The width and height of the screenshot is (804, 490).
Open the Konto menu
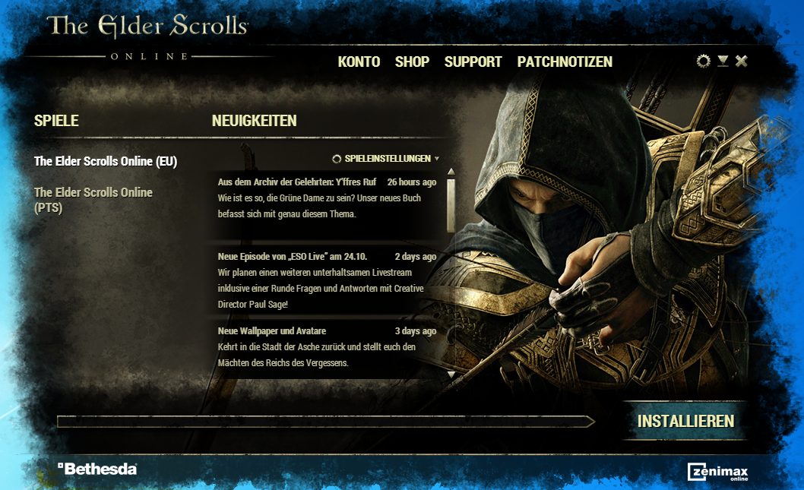359,62
